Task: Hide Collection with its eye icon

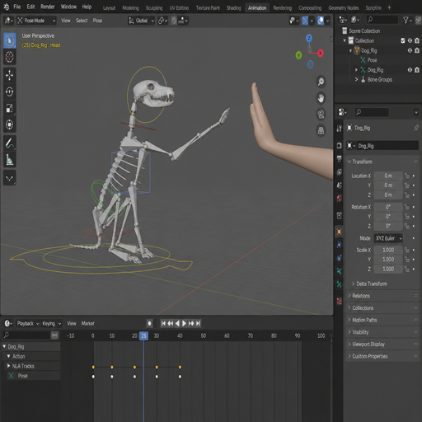Action: pyautogui.click(x=410, y=40)
